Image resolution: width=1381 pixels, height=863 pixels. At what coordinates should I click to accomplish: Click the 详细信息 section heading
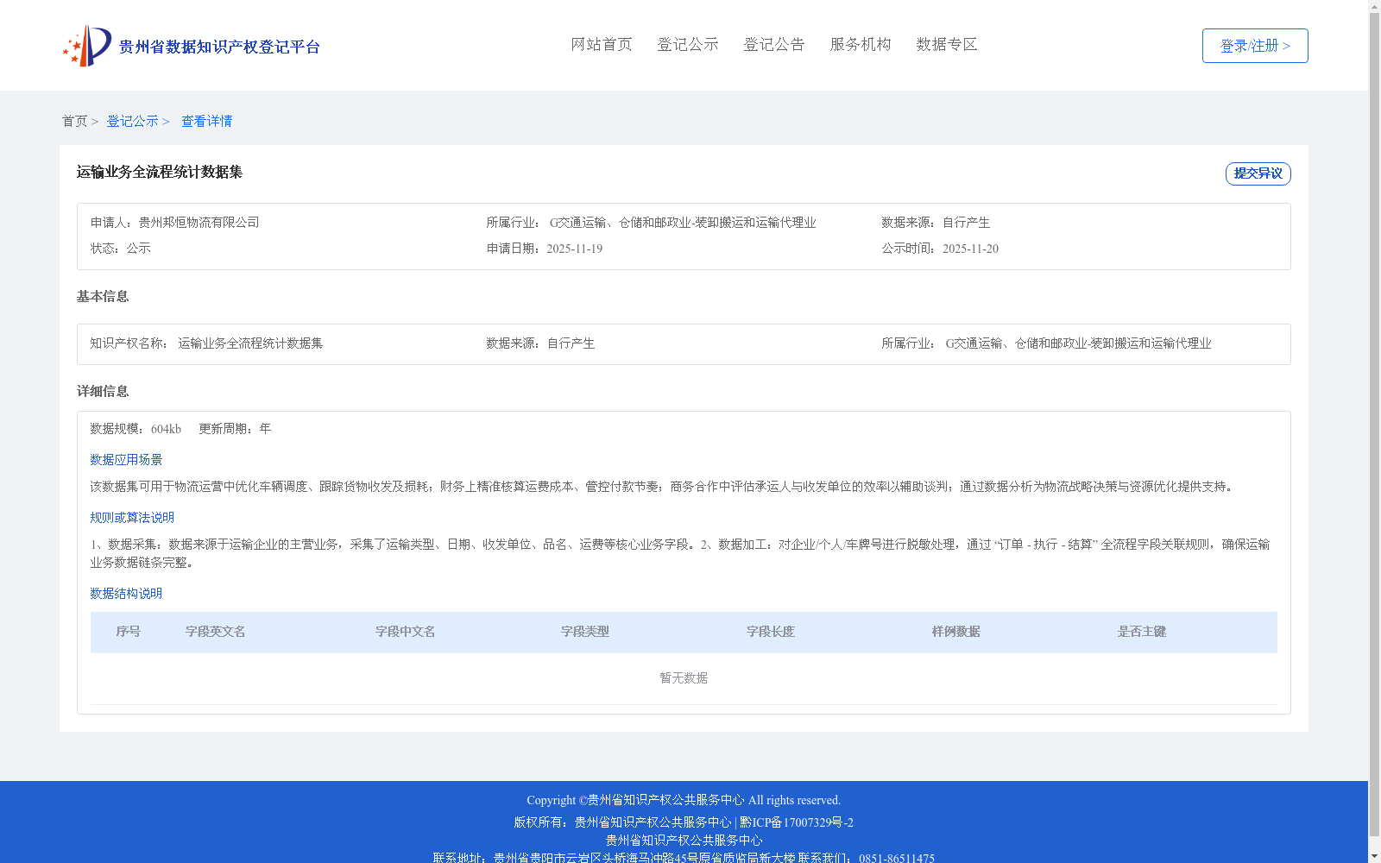pyautogui.click(x=103, y=392)
